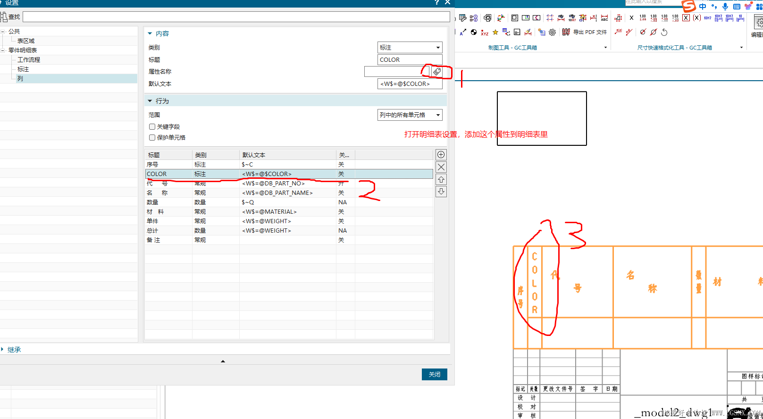Screen dimensions: 763x419
Task: Apply the 1.00 ±.05 tolerance format
Action: pos(643,18)
